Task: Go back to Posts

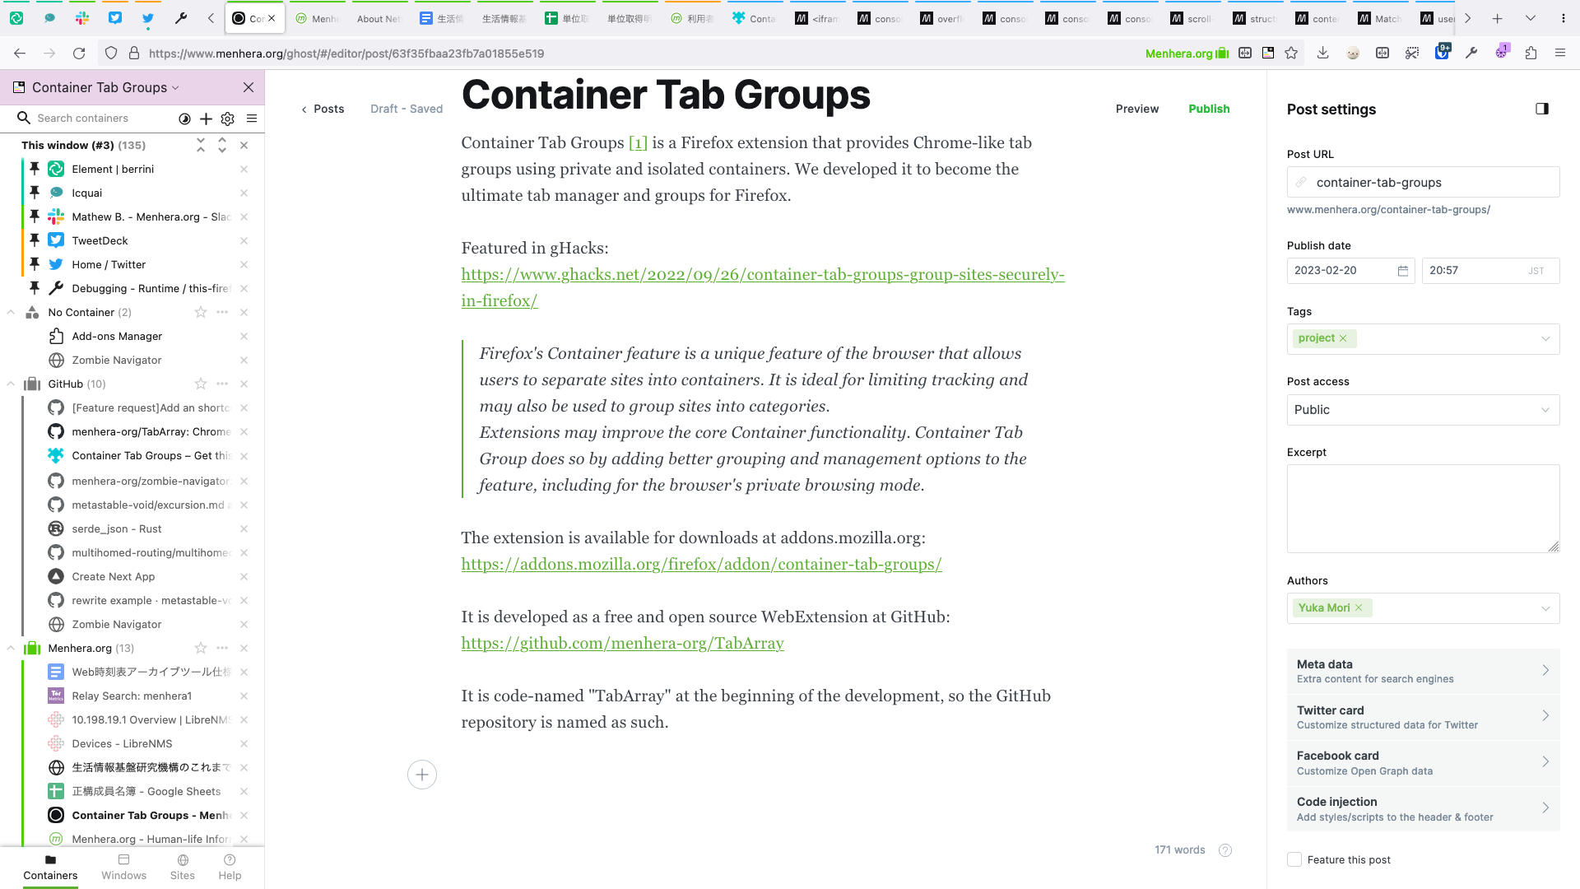Action: click(323, 109)
